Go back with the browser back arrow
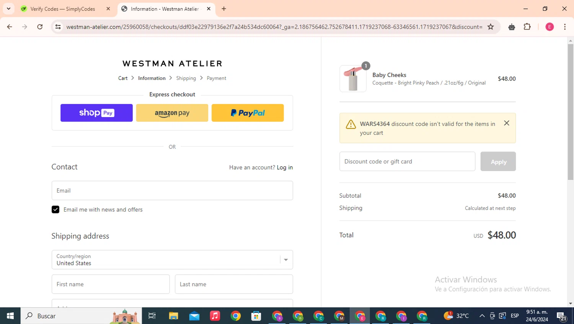 (10, 27)
